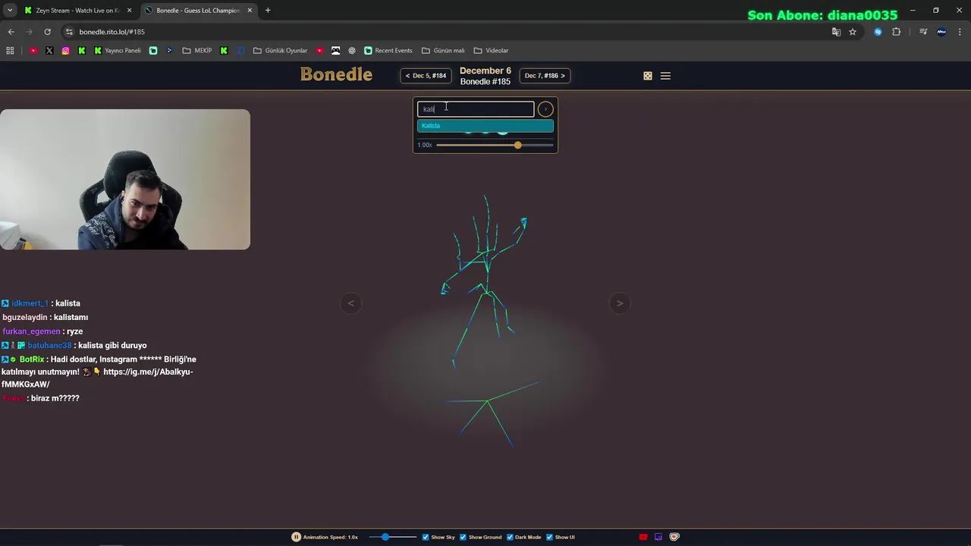
Task: Click the Bonedle logo title
Action: click(x=336, y=74)
